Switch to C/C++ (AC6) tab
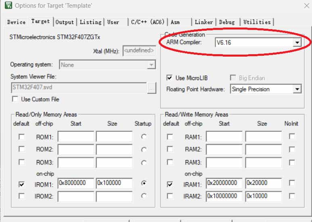 coord(148,22)
